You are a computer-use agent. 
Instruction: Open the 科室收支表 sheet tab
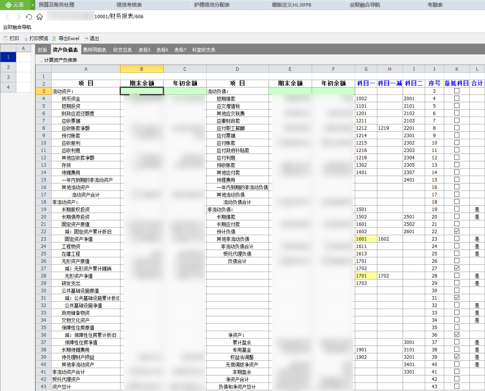click(x=204, y=50)
